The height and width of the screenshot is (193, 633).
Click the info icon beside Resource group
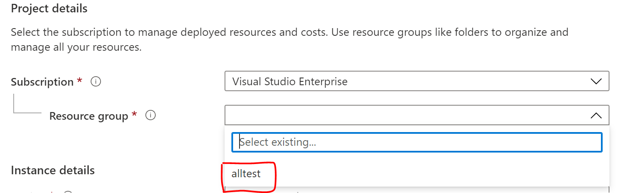[x=150, y=115]
